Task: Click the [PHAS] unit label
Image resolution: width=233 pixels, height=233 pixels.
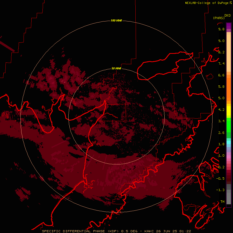Action: (219, 18)
